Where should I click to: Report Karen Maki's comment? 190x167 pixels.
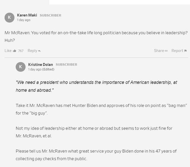pyautogui.click(x=177, y=51)
